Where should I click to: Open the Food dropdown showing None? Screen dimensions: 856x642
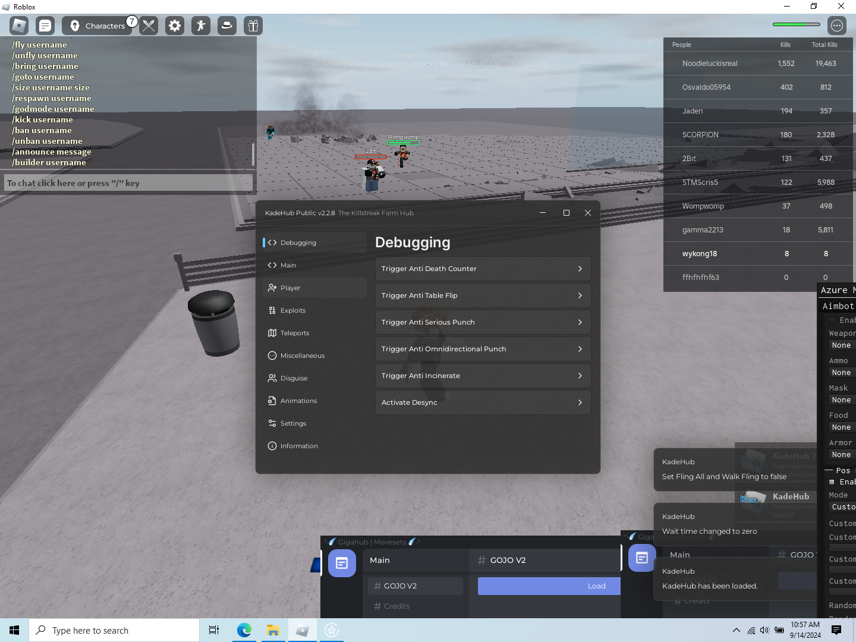842,427
